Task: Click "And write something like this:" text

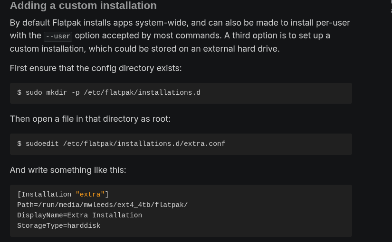Action: (68, 170)
